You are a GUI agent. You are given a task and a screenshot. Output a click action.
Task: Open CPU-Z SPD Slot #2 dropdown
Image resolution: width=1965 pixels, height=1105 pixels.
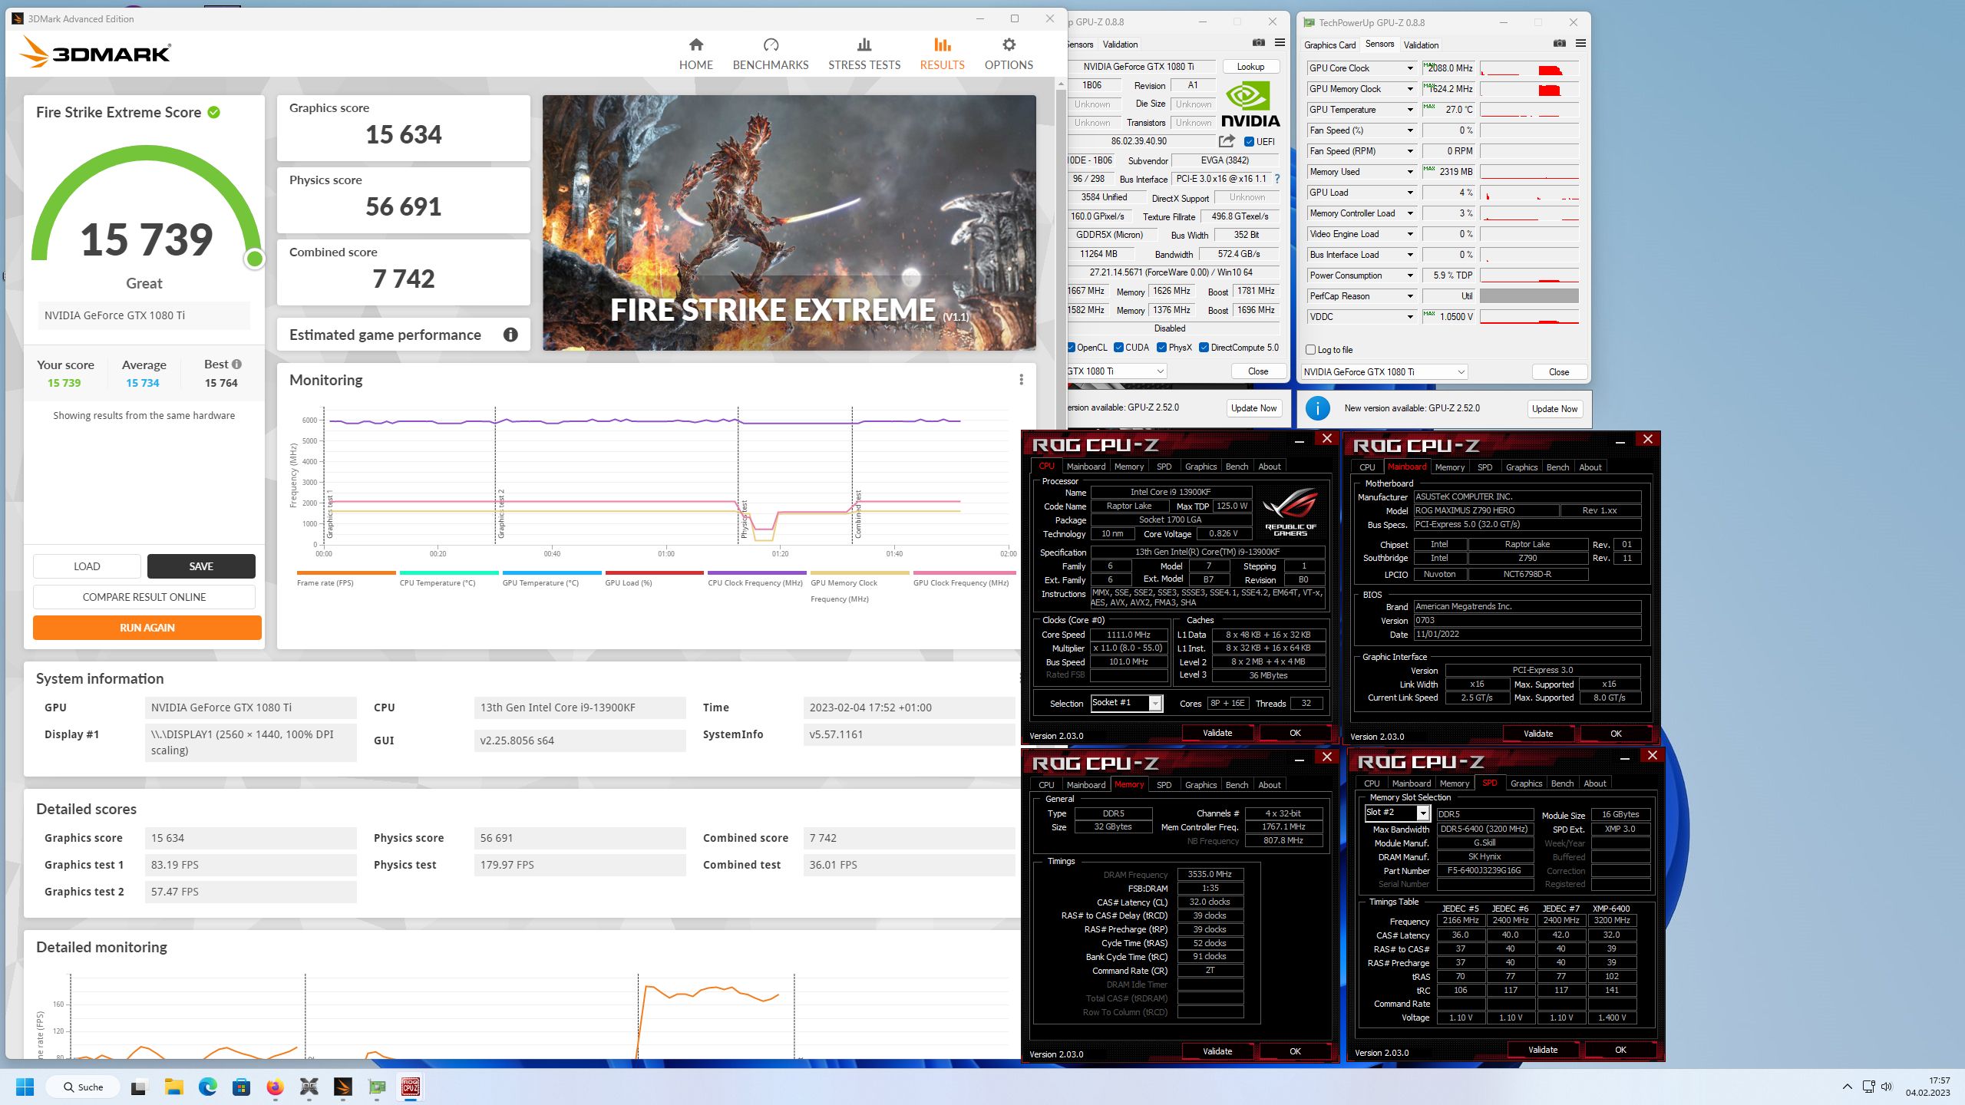(x=1396, y=813)
